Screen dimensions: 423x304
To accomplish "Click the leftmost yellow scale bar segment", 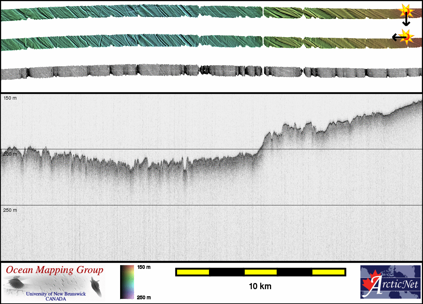I will point(193,272).
